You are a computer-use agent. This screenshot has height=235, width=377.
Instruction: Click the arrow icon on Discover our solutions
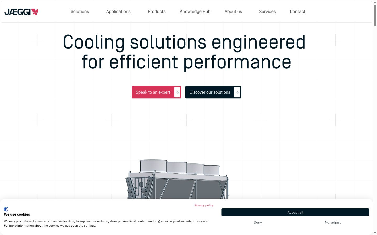pos(237,92)
